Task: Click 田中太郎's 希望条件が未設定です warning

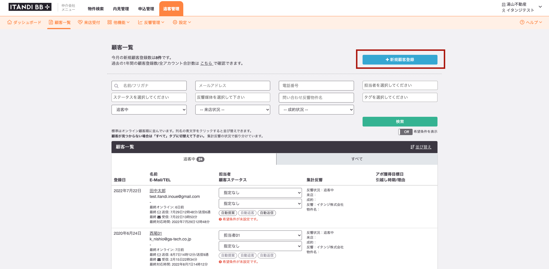Action: (x=238, y=219)
